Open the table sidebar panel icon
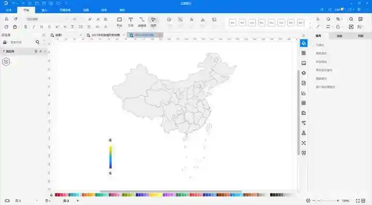This screenshot has height=205, width=372. [304, 103]
